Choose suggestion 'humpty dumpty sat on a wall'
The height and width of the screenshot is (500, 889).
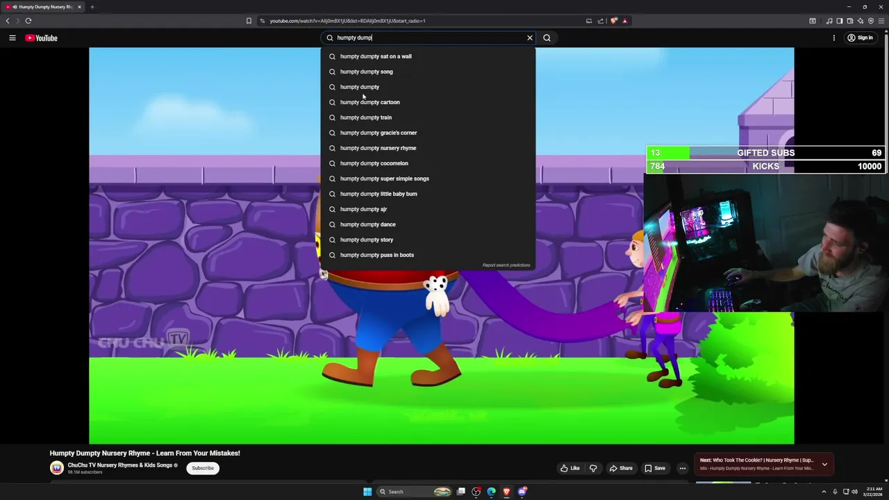coord(428,56)
